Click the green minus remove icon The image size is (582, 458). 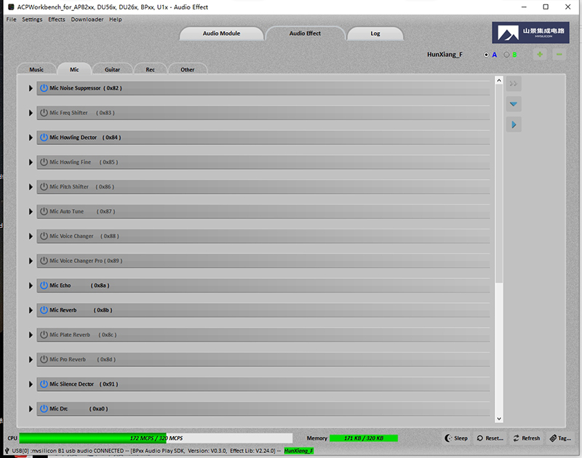(x=559, y=55)
